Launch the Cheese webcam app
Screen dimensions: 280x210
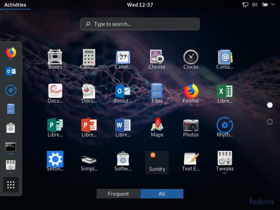pos(157,59)
